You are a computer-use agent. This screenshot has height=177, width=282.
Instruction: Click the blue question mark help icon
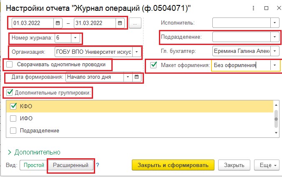pyautogui.click(x=98, y=165)
